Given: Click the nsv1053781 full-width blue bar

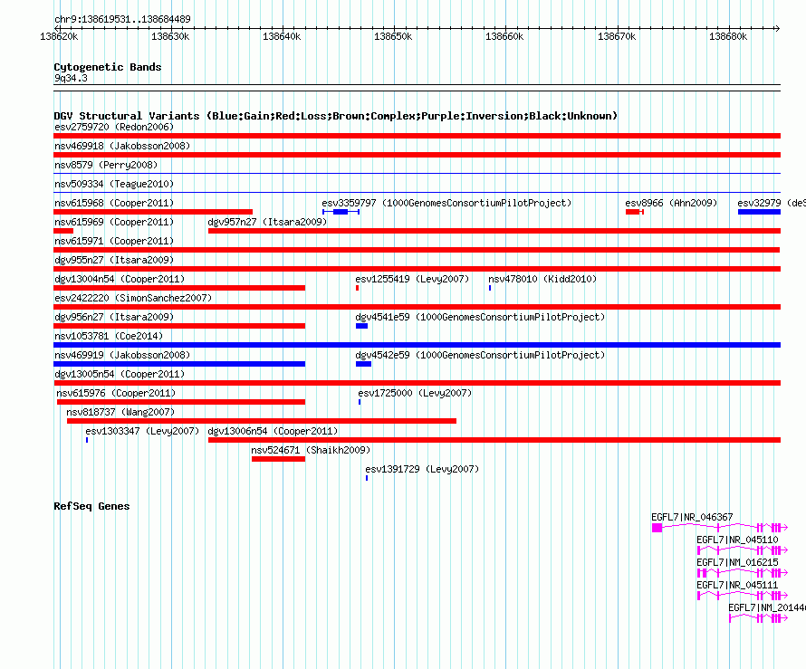Looking at the screenshot, I should [x=417, y=345].
